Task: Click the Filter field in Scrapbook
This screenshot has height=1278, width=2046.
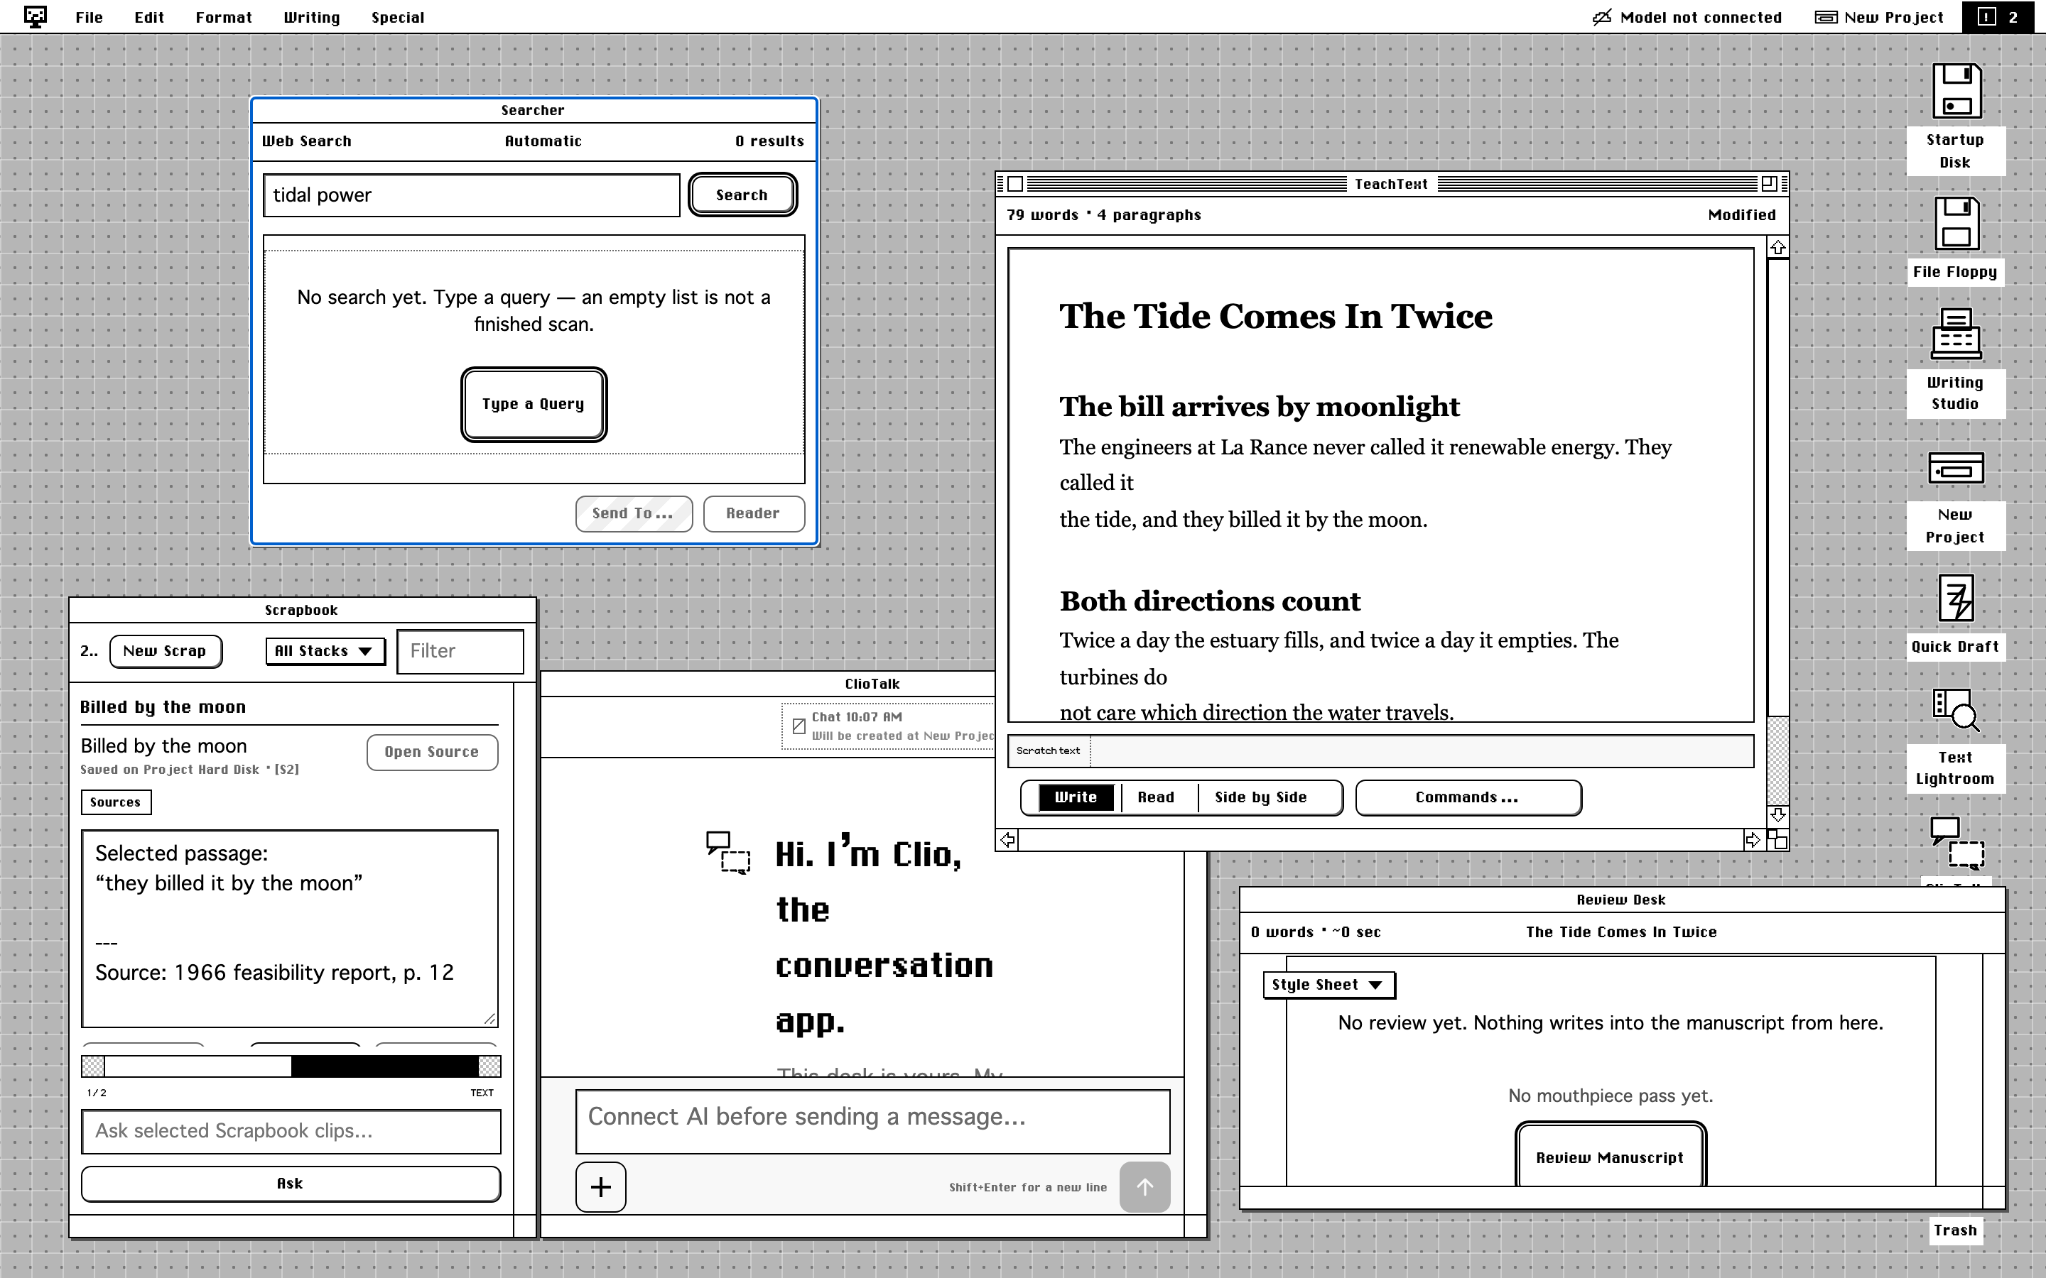Action: tap(460, 651)
